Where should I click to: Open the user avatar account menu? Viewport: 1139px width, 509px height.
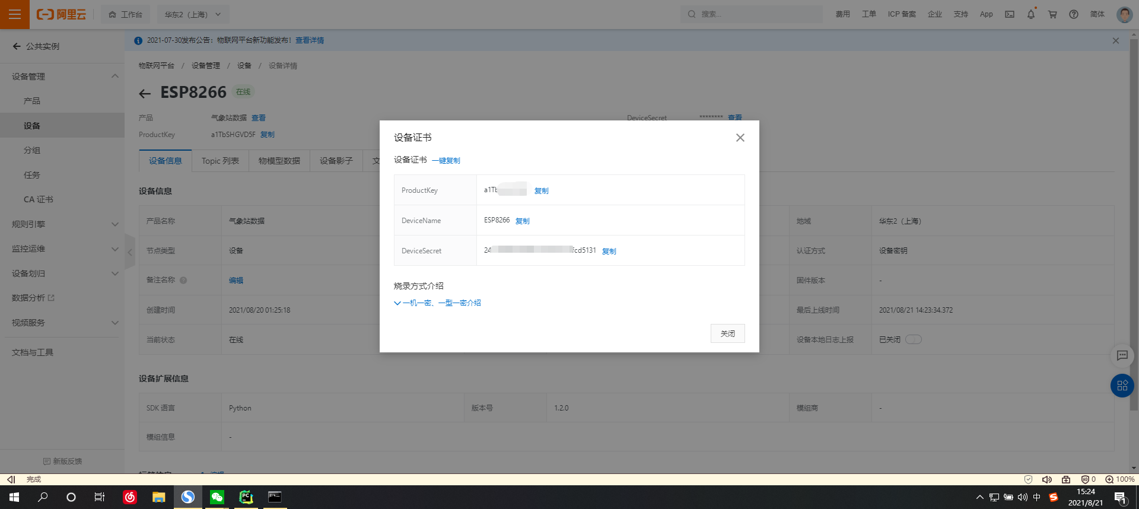point(1124,14)
